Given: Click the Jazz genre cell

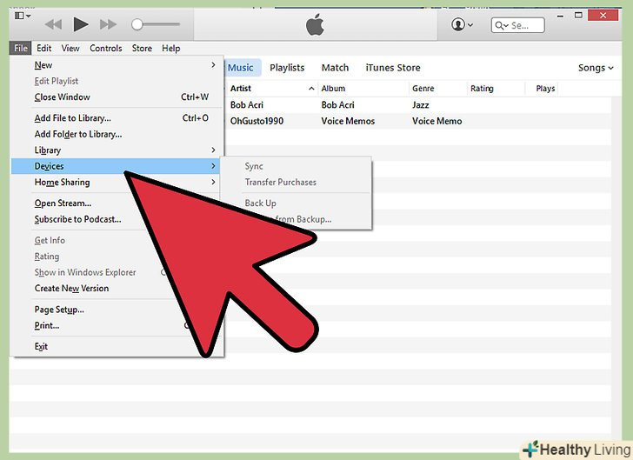Looking at the screenshot, I should 420,105.
